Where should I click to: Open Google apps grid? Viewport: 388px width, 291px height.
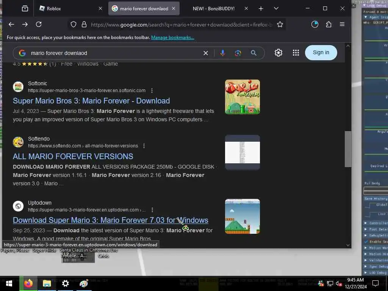[x=296, y=53]
